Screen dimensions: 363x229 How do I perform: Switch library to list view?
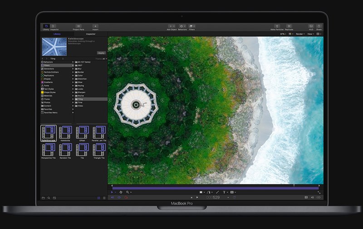(104, 198)
